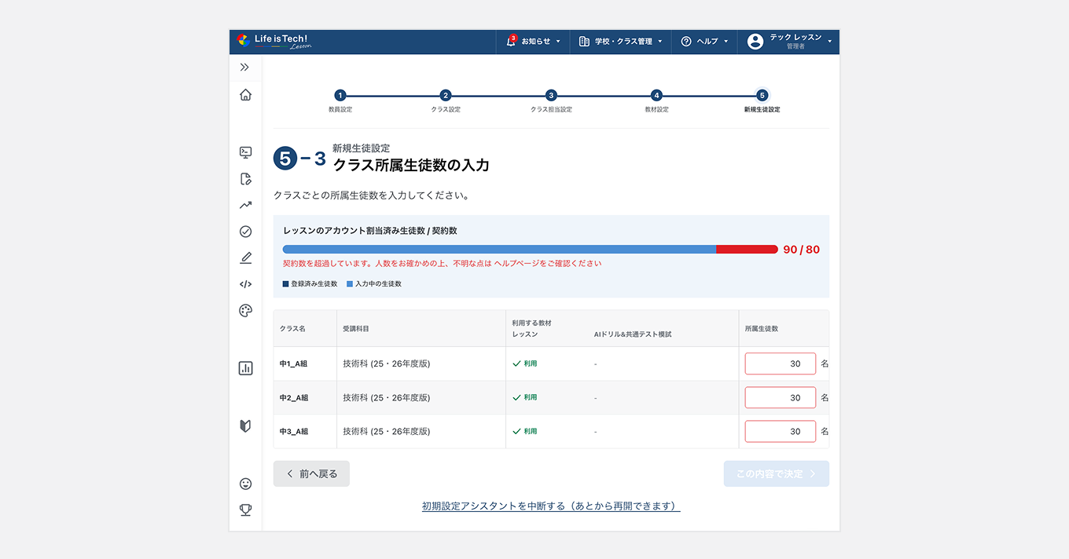Click student count field for 中1_A組
This screenshot has width=1069, height=559.
click(x=780, y=364)
